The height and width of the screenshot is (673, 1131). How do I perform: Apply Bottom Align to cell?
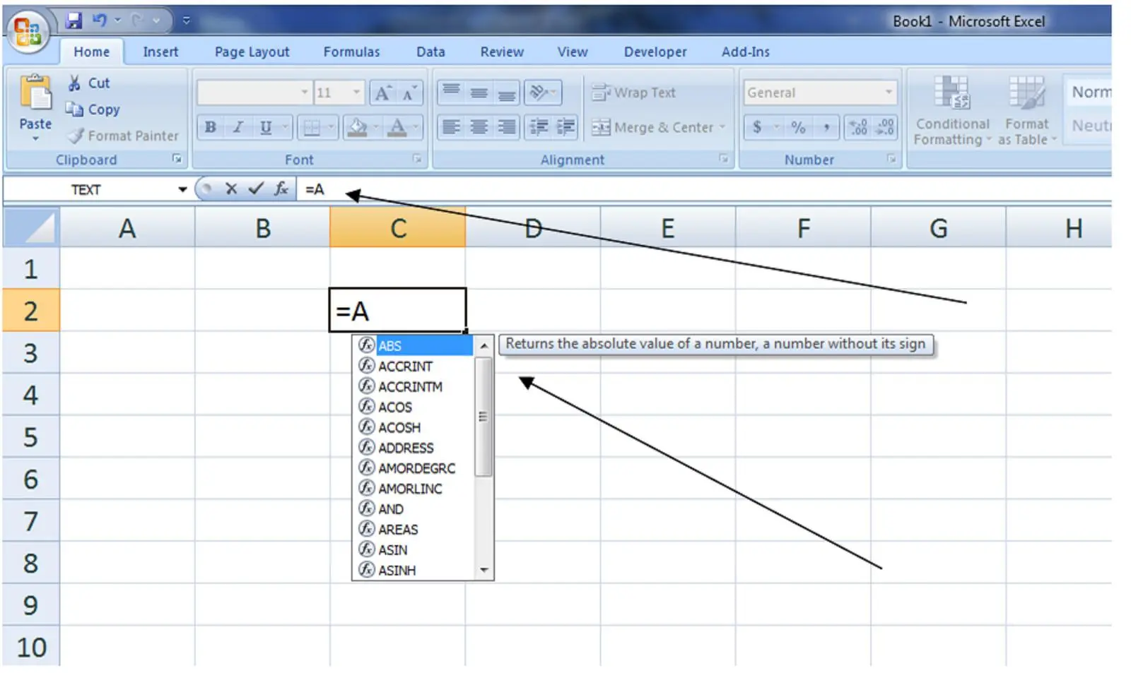(507, 93)
